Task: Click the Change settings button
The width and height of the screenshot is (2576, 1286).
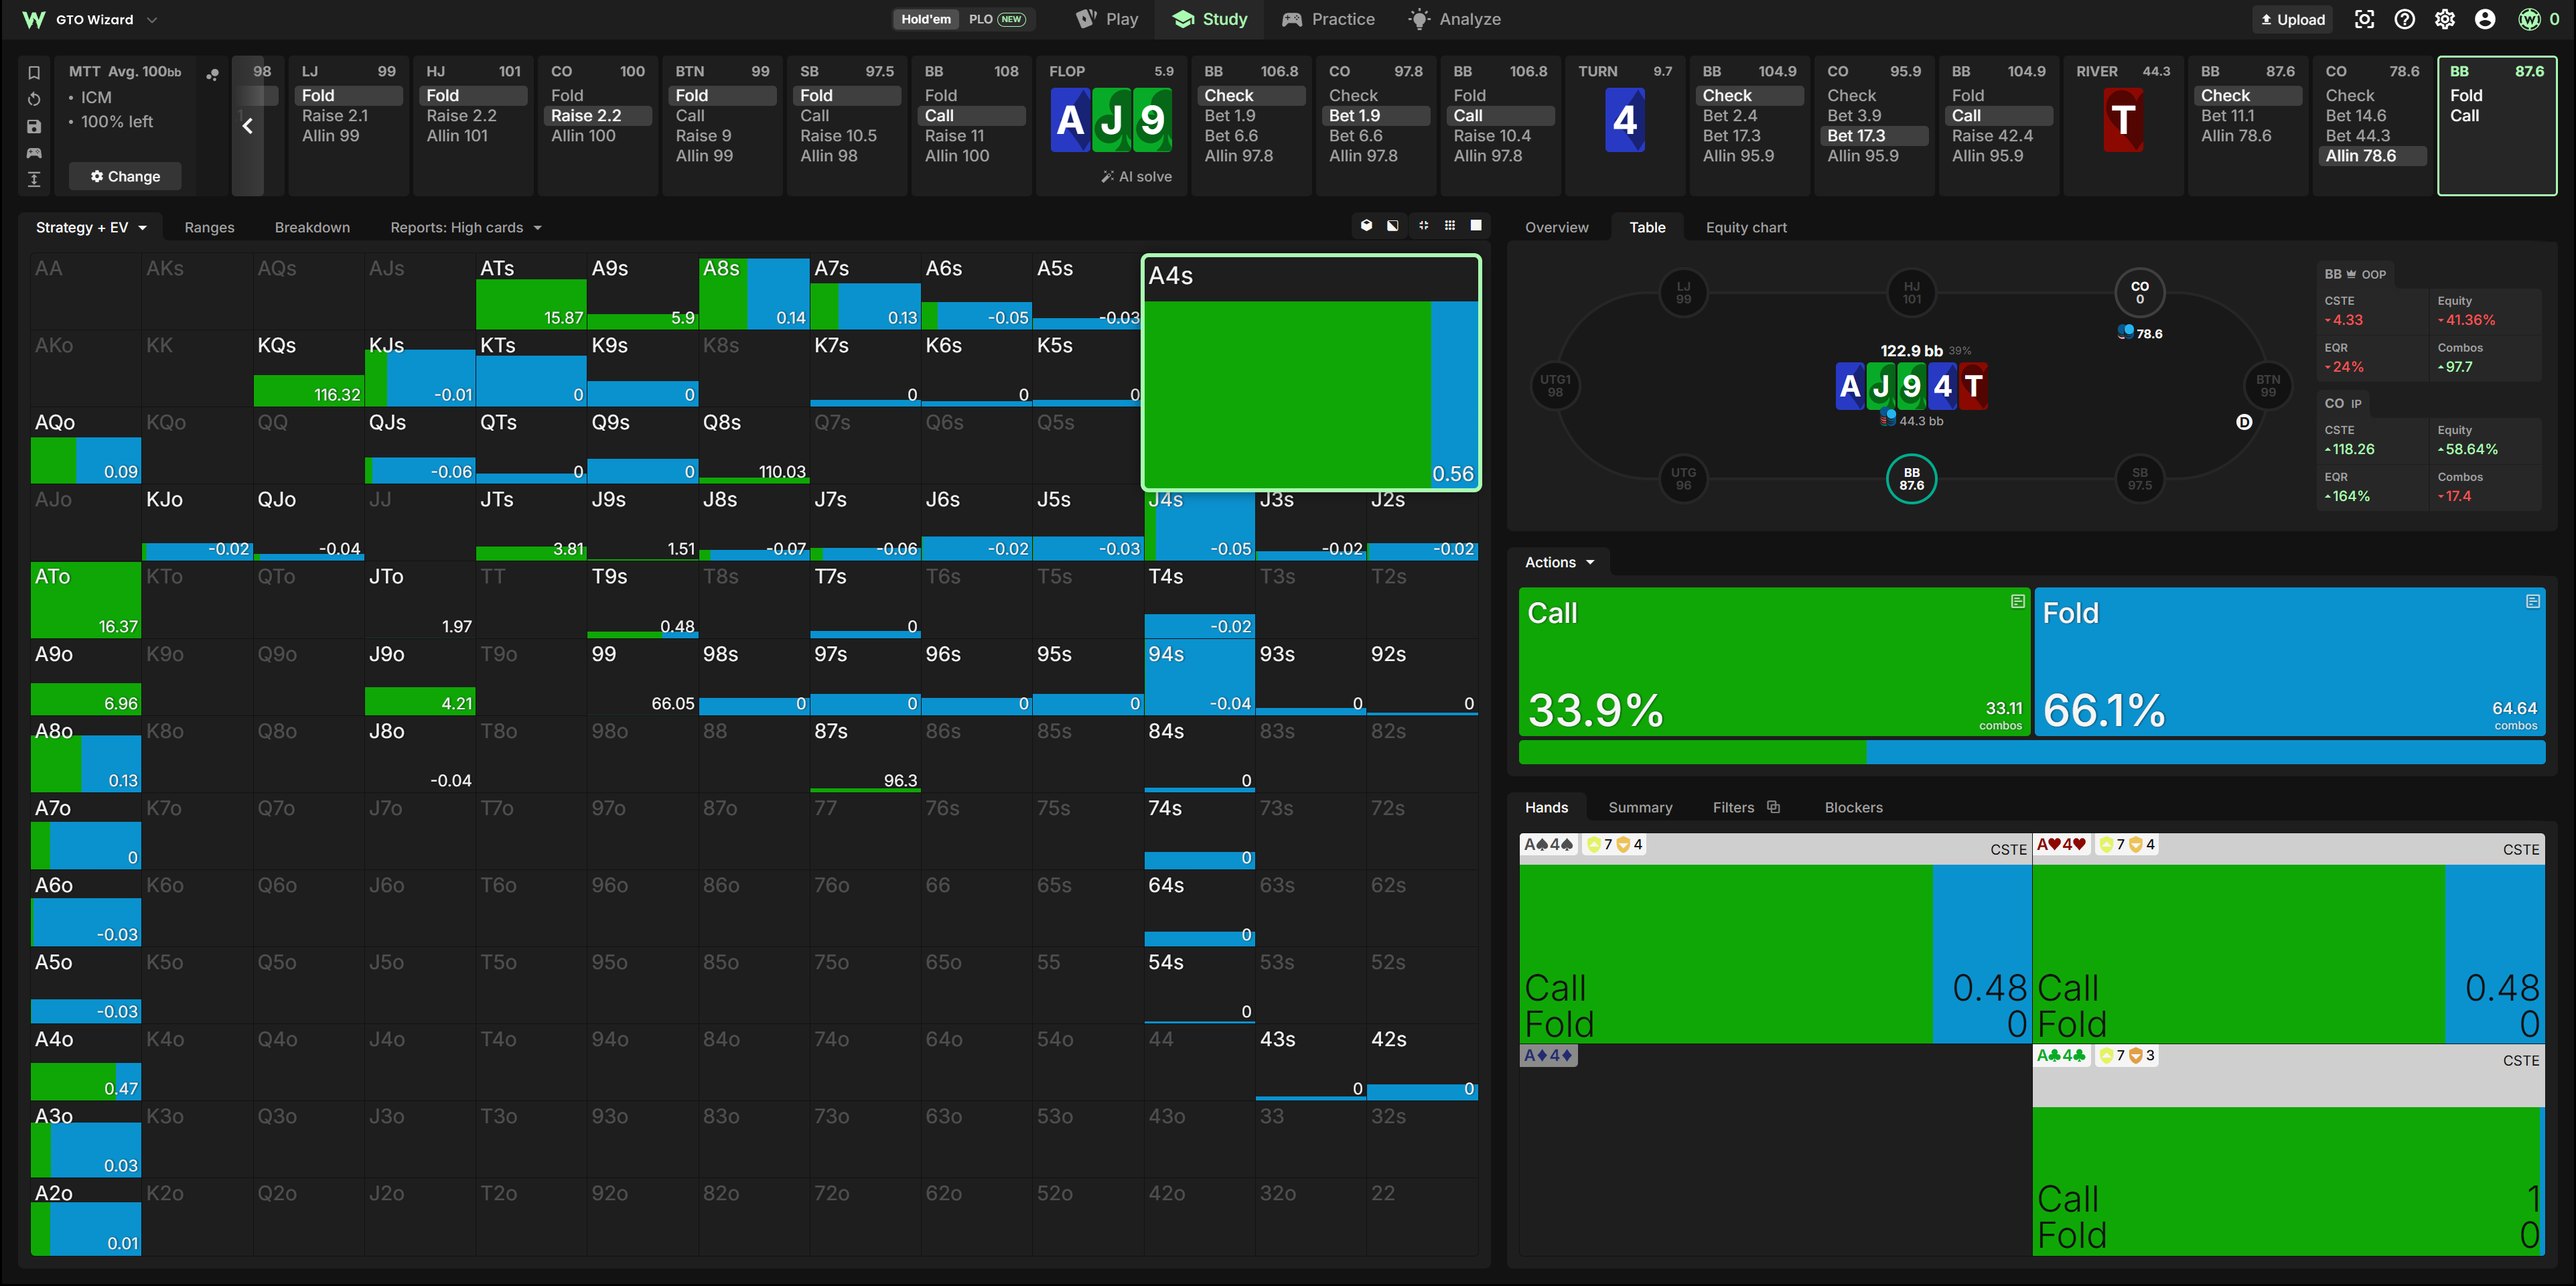Action: click(x=125, y=176)
